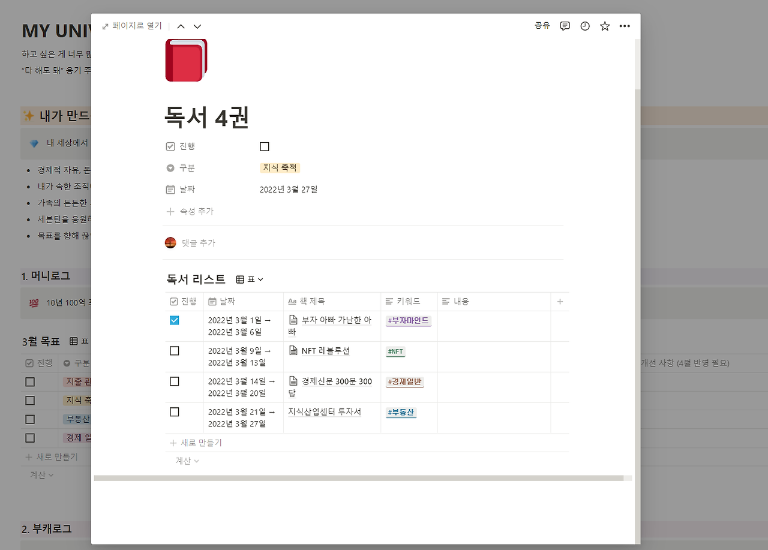Expand the 계산 dropdown below the table
The image size is (768, 550).
tap(187, 461)
